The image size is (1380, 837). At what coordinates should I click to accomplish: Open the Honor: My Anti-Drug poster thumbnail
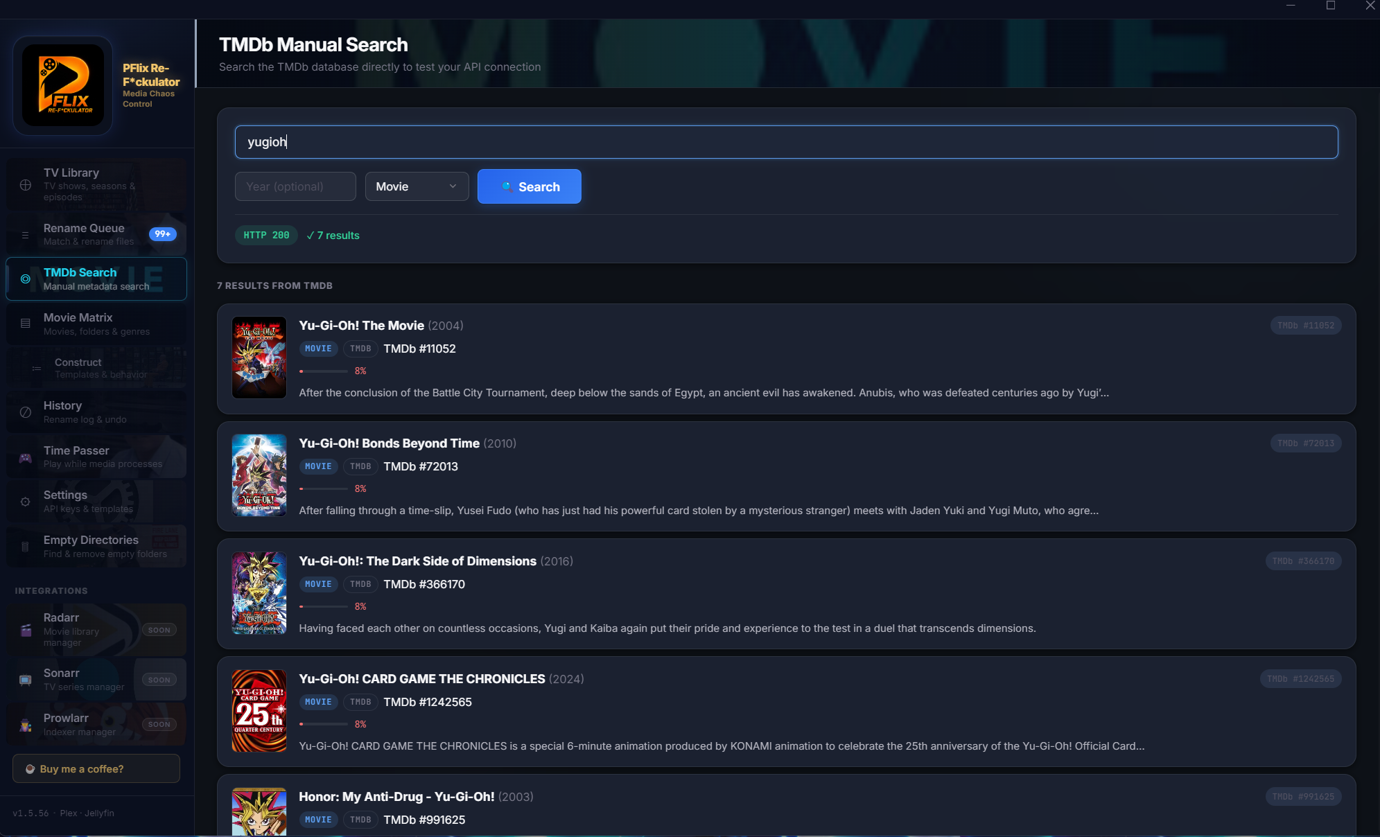[259, 812]
